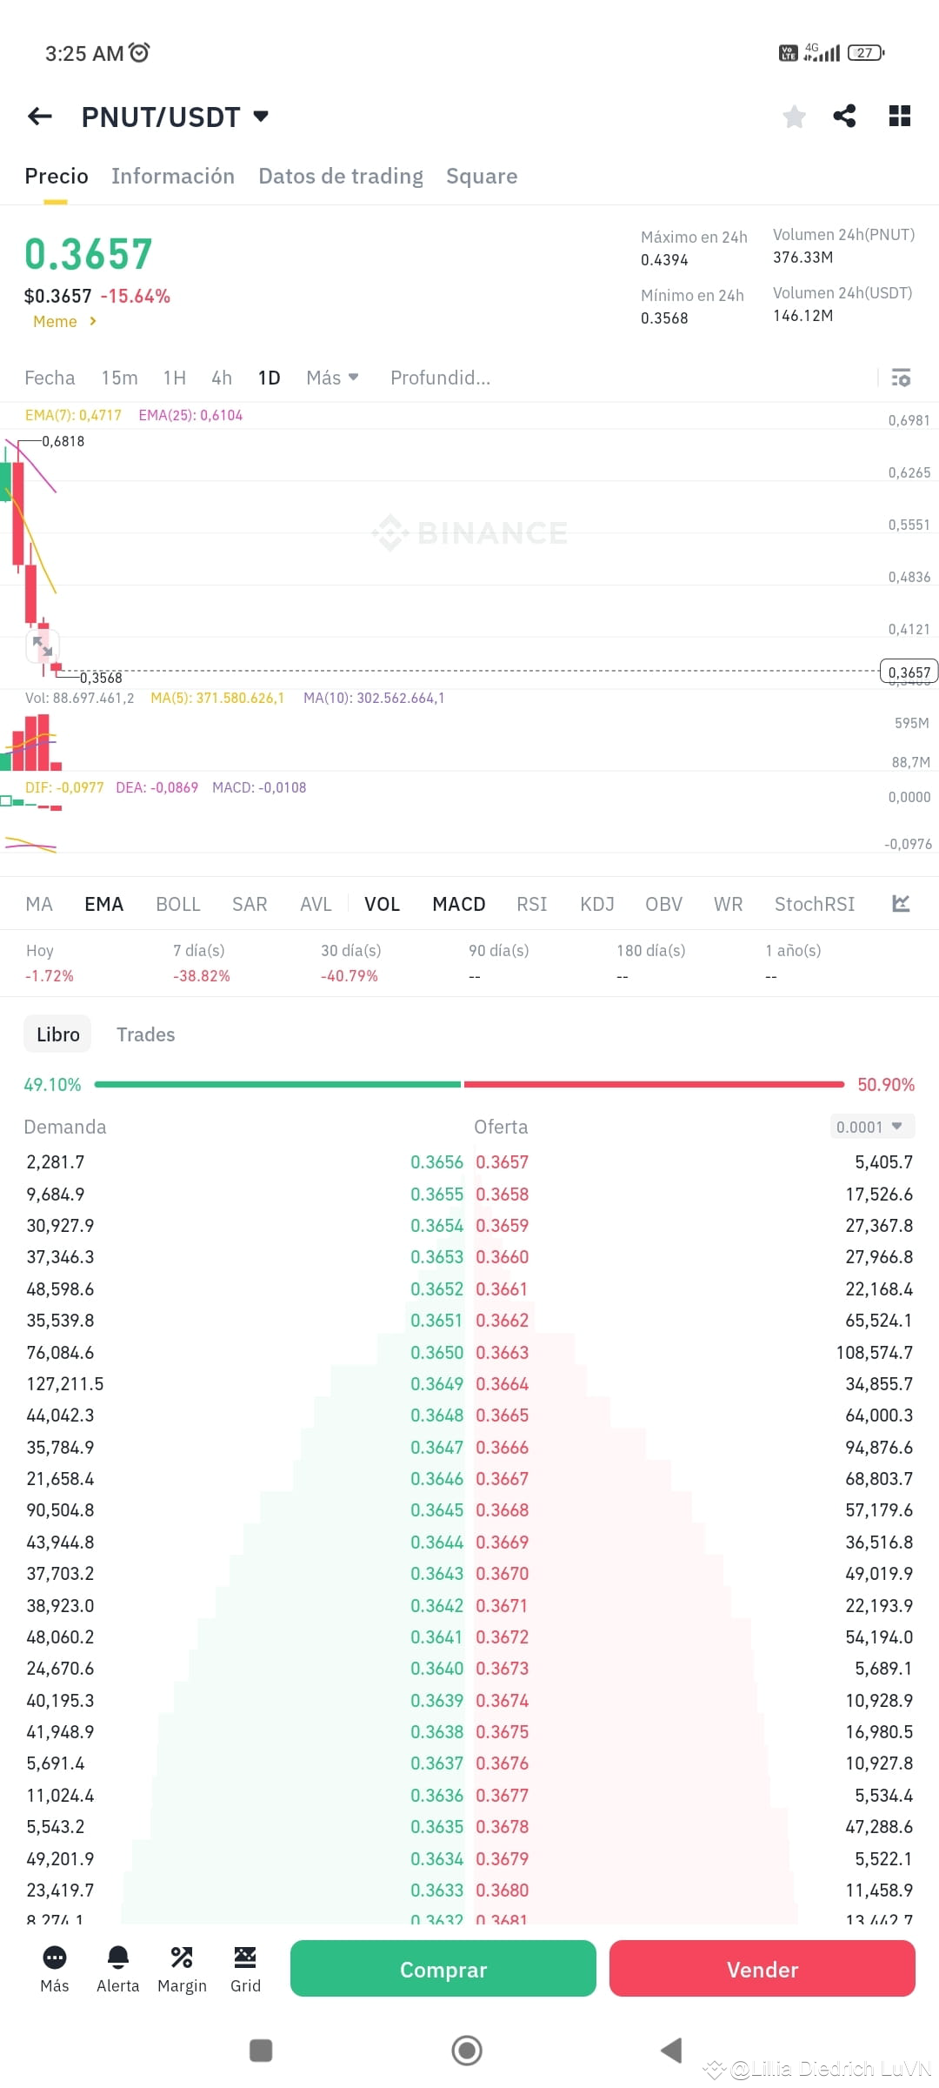Toggle the EMA indicator
This screenshot has height=2088, width=939.
103,904
